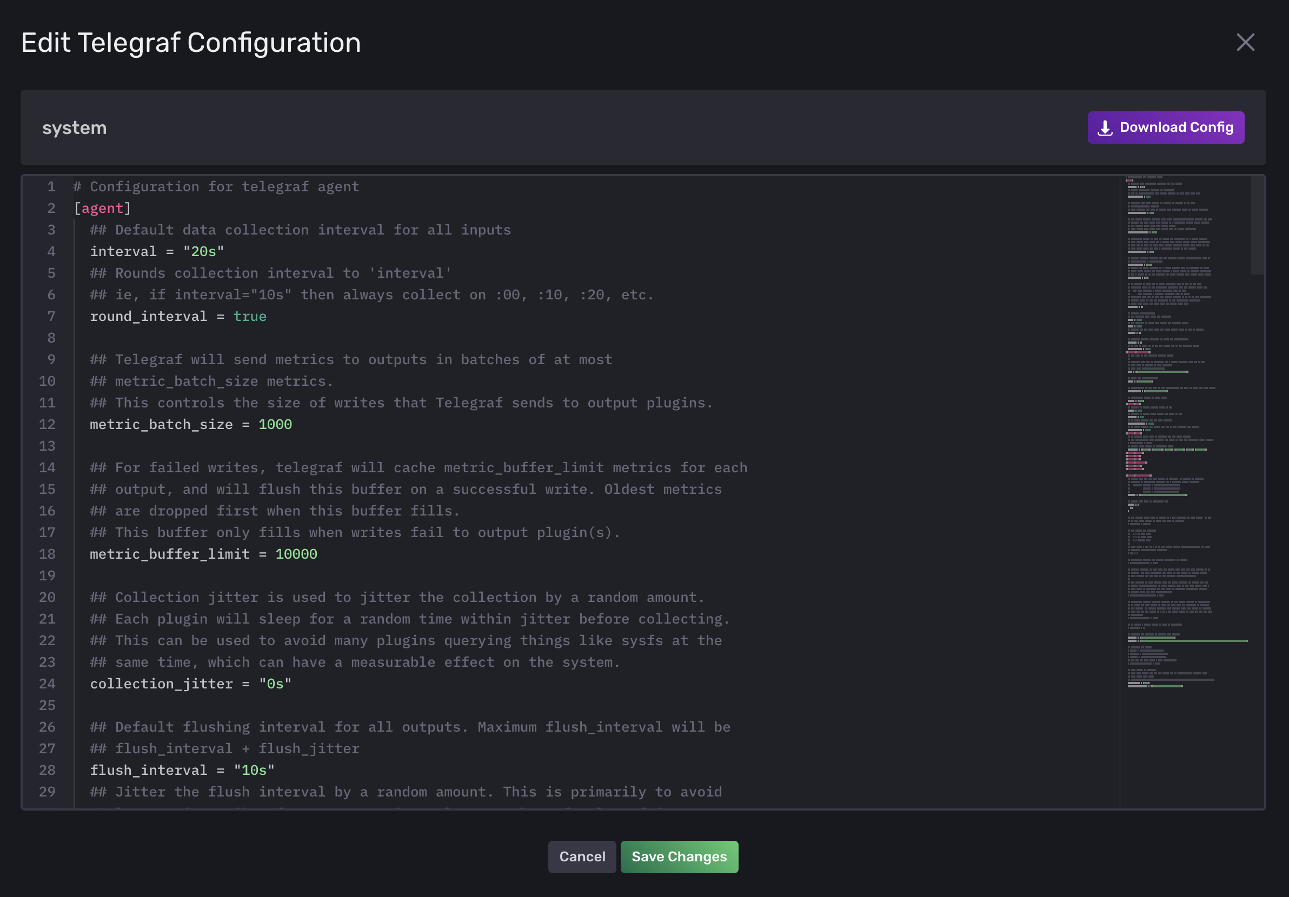Cancel the configuration edit

(x=582, y=856)
